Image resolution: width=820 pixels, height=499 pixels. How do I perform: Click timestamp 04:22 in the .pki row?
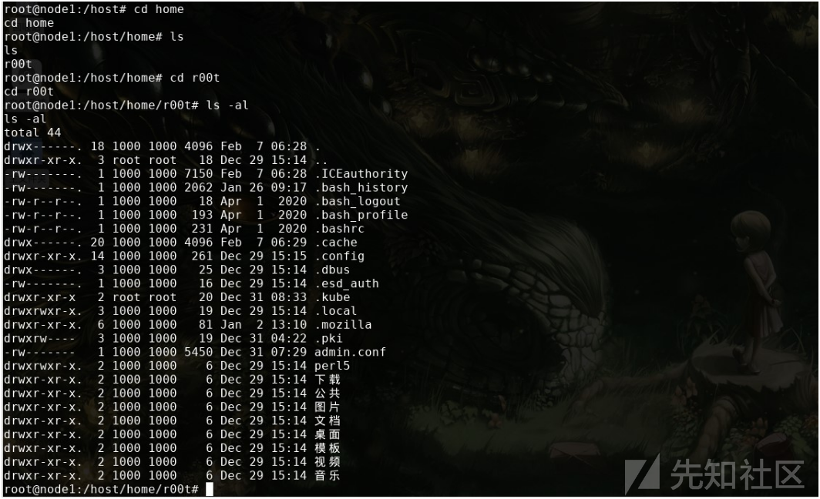289,338
